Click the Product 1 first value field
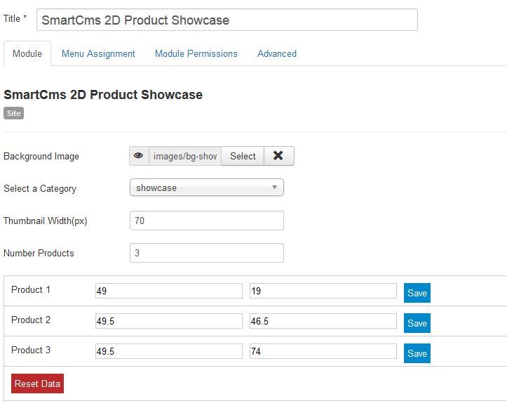 click(x=169, y=291)
